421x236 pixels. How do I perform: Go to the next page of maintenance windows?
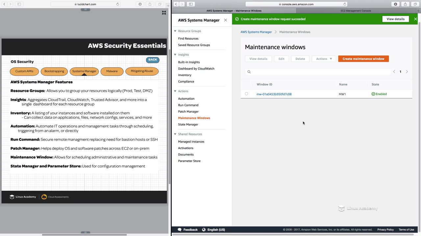[407, 72]
